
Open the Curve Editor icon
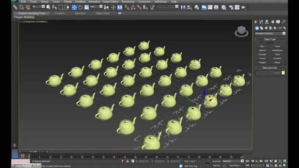pos(210,7)
